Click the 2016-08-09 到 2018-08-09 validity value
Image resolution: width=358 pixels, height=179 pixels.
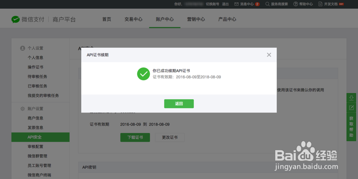(145, 124)
